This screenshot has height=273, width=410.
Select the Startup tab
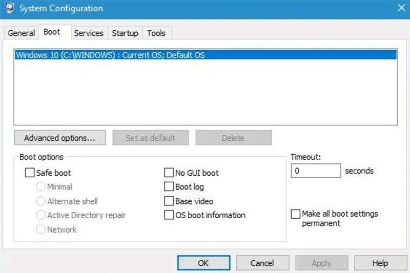pos(125,33)
